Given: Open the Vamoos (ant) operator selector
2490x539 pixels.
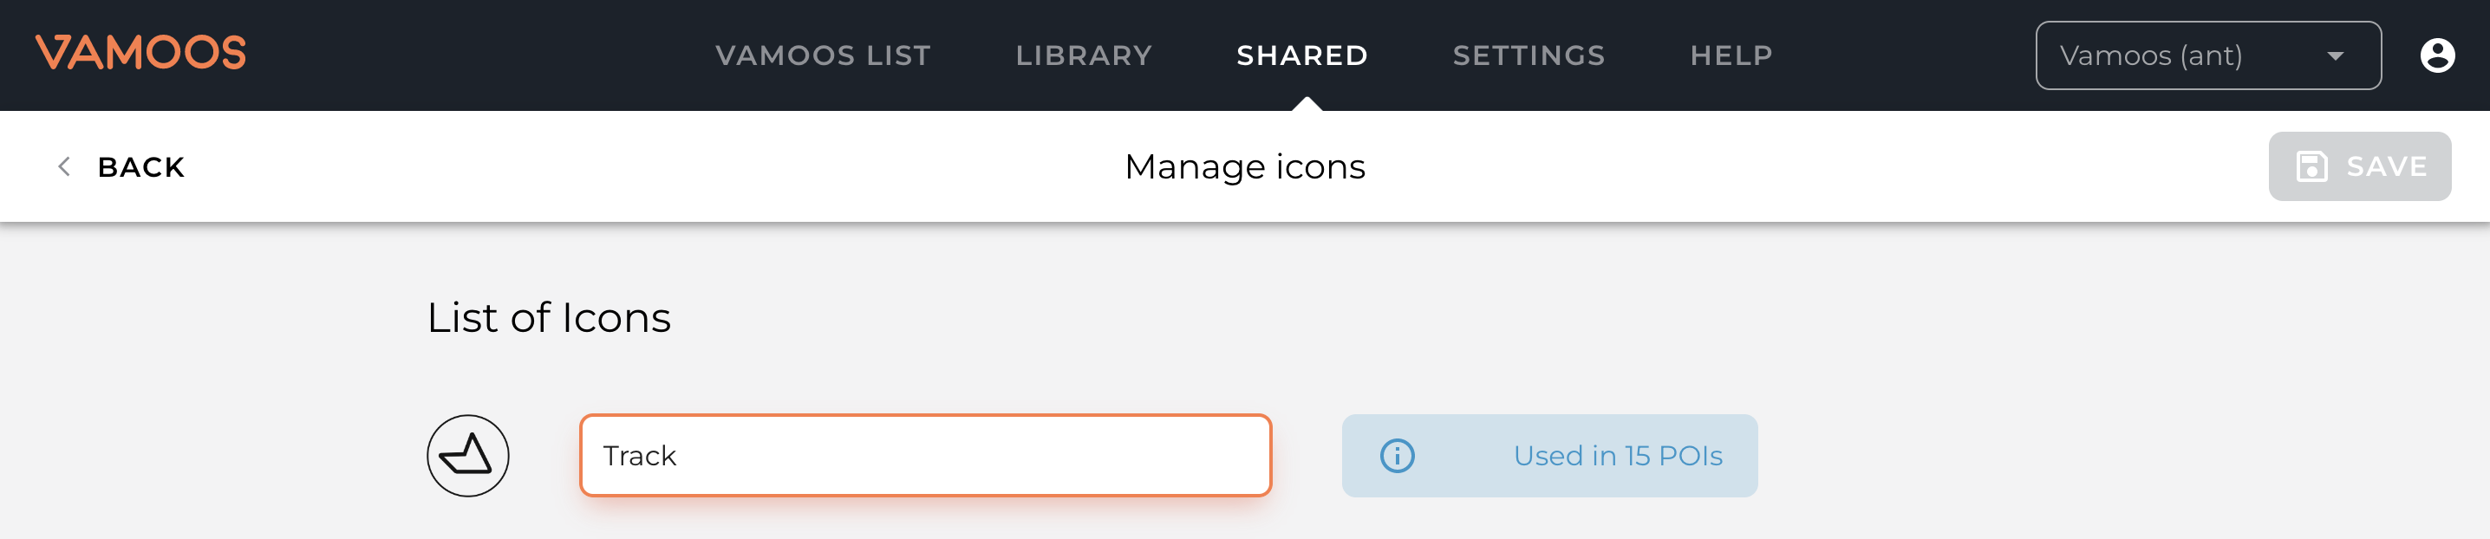Looking at the screenshot, I should point(2207,55).
